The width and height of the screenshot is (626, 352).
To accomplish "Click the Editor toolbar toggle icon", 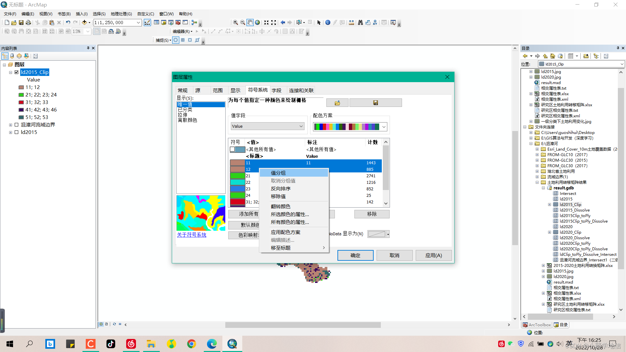I will [x=147, y=22].
